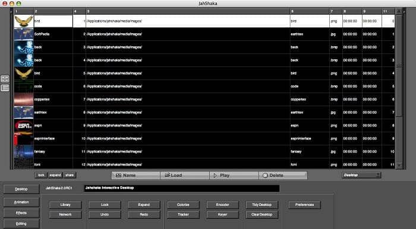Open the Library button
The width and height of the screenshot is (416, 229).
(x=65, y=205)
